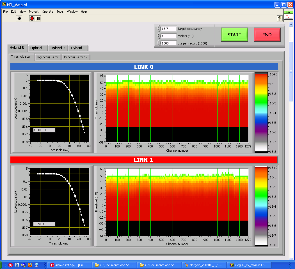Click the 3ptgain taskbar item

click(x=204, y=265)
